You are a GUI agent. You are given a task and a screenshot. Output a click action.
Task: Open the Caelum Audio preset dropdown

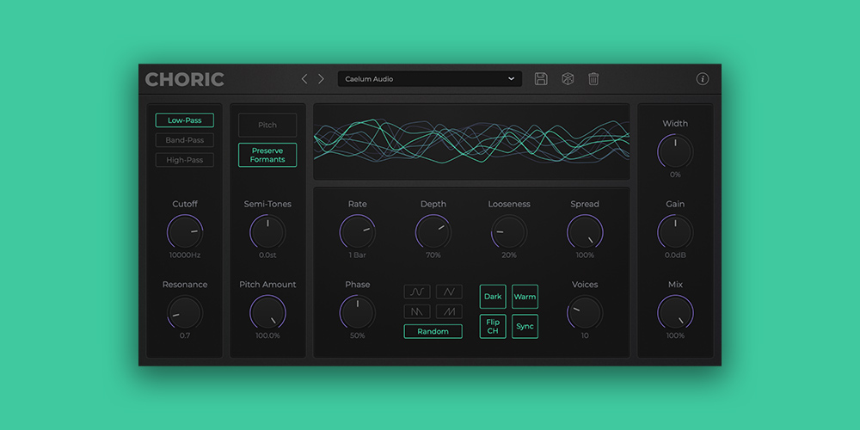point(429,79)
